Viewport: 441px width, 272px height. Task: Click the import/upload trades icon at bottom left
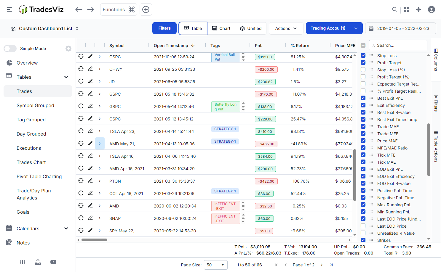38,262
